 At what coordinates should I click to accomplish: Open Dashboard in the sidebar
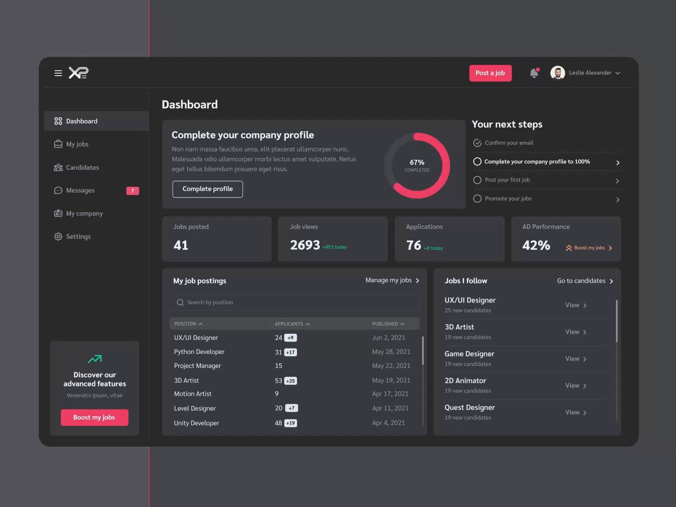tap(96, 121)
